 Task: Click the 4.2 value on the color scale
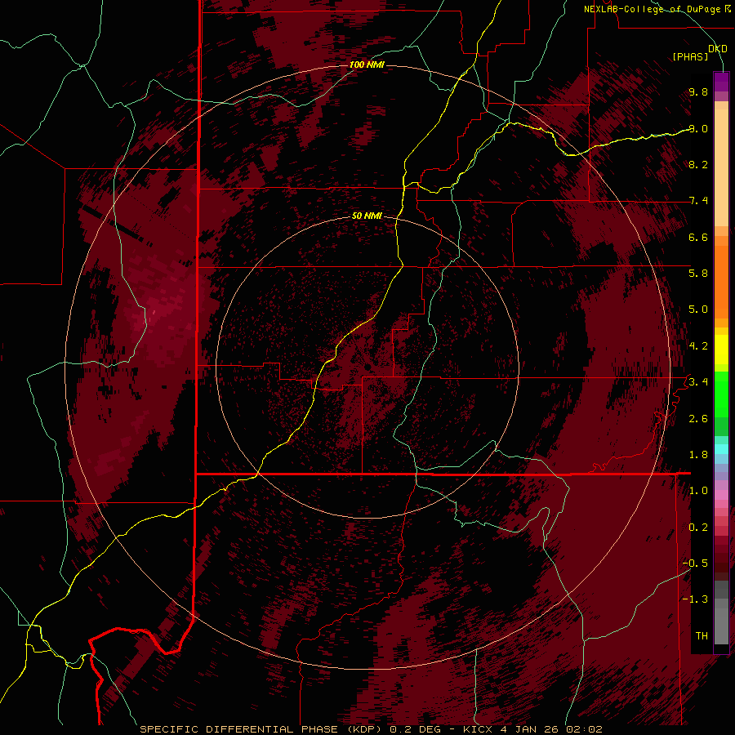point(698,346)
